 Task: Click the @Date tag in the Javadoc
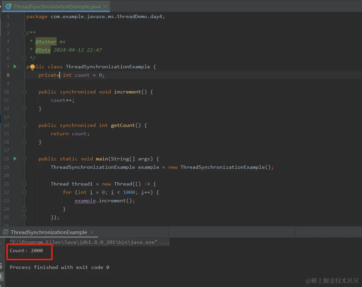[x=43, y=50]
